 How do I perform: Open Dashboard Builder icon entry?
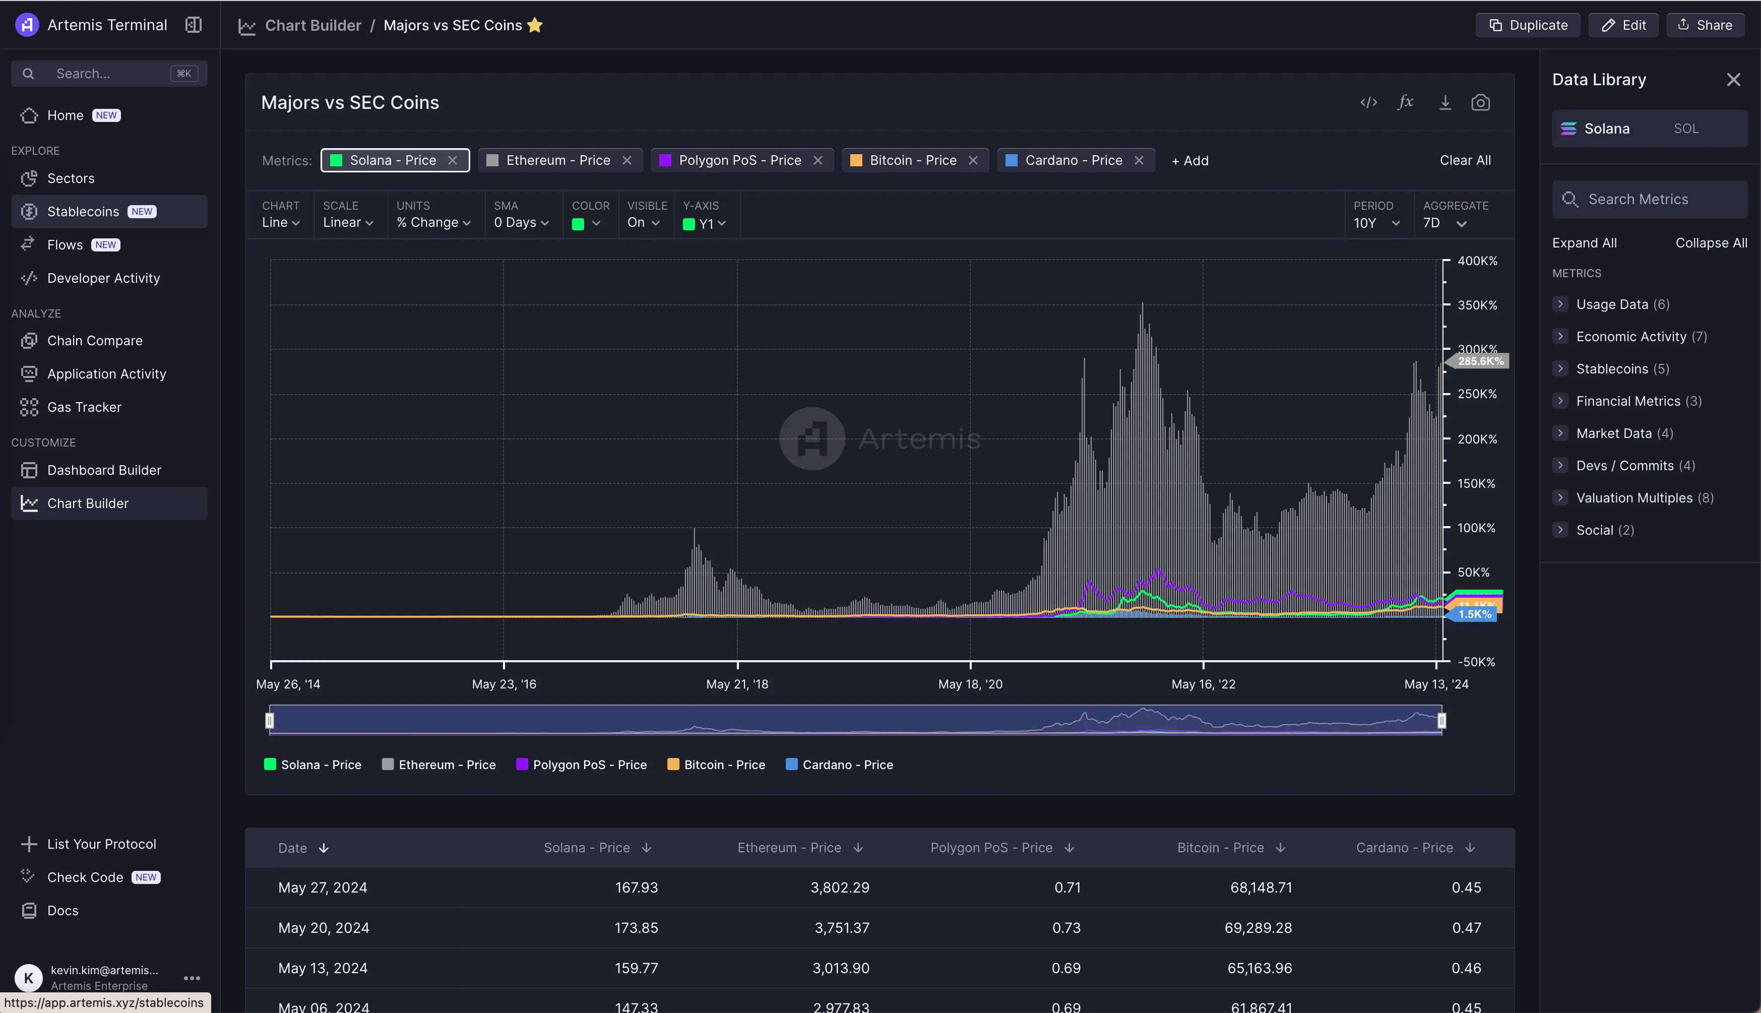(x=29, y=470)
